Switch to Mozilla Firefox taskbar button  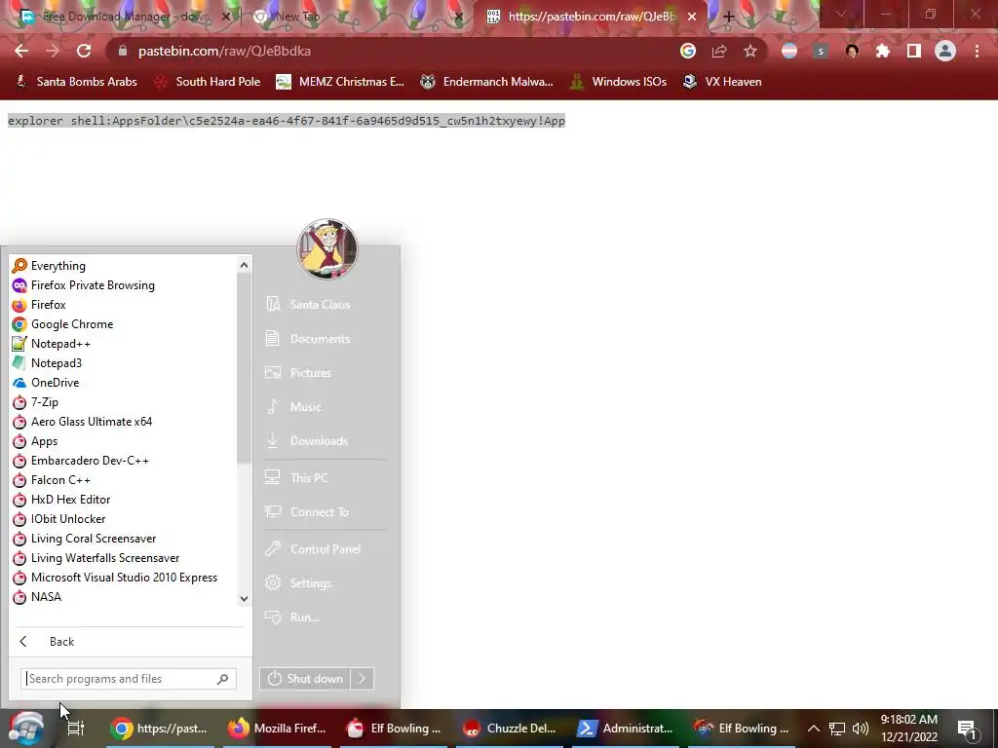click(278, 729)
